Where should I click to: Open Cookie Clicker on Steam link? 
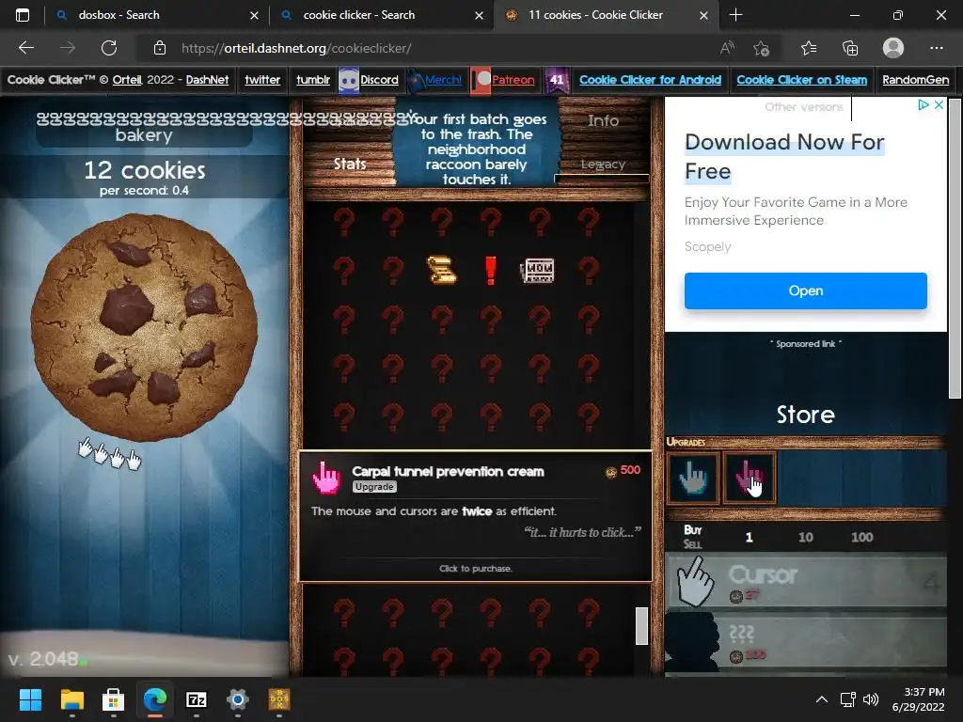coord(802,80)
